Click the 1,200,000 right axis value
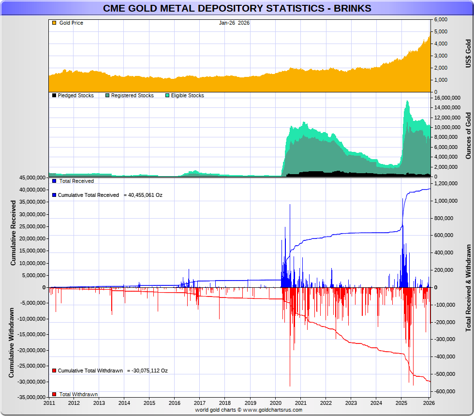 [x=446, y=183]
